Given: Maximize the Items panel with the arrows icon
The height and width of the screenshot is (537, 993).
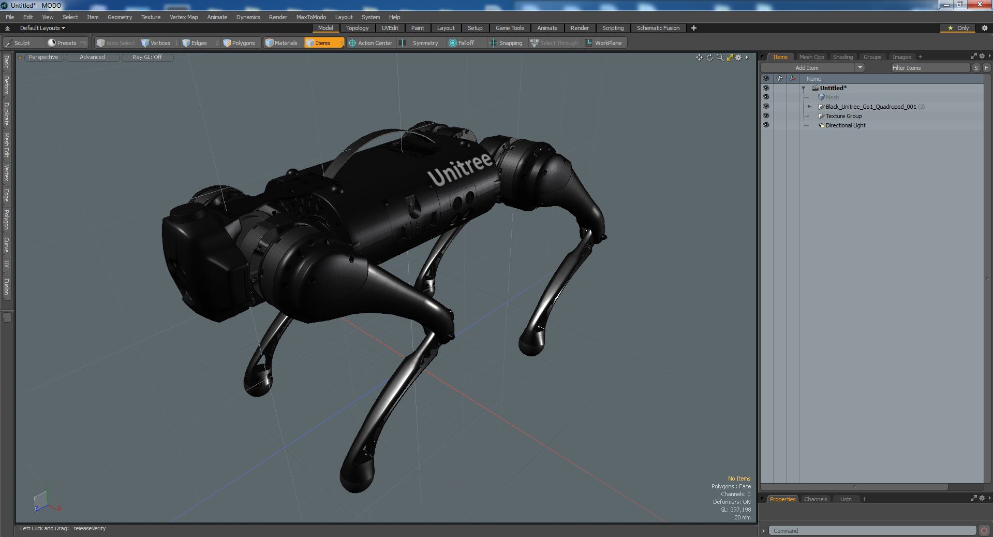Looking at the screenshot, I should tap(973, 56).
